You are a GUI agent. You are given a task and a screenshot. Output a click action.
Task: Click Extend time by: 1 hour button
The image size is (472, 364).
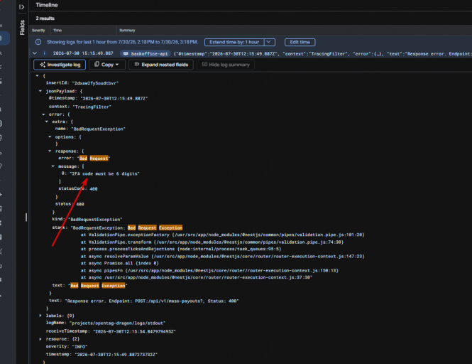[x=234, y=42]
